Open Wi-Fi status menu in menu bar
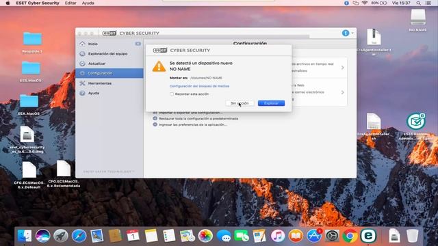Image resolution: width=438 pixels, height=246 pixels. (365, 3)
